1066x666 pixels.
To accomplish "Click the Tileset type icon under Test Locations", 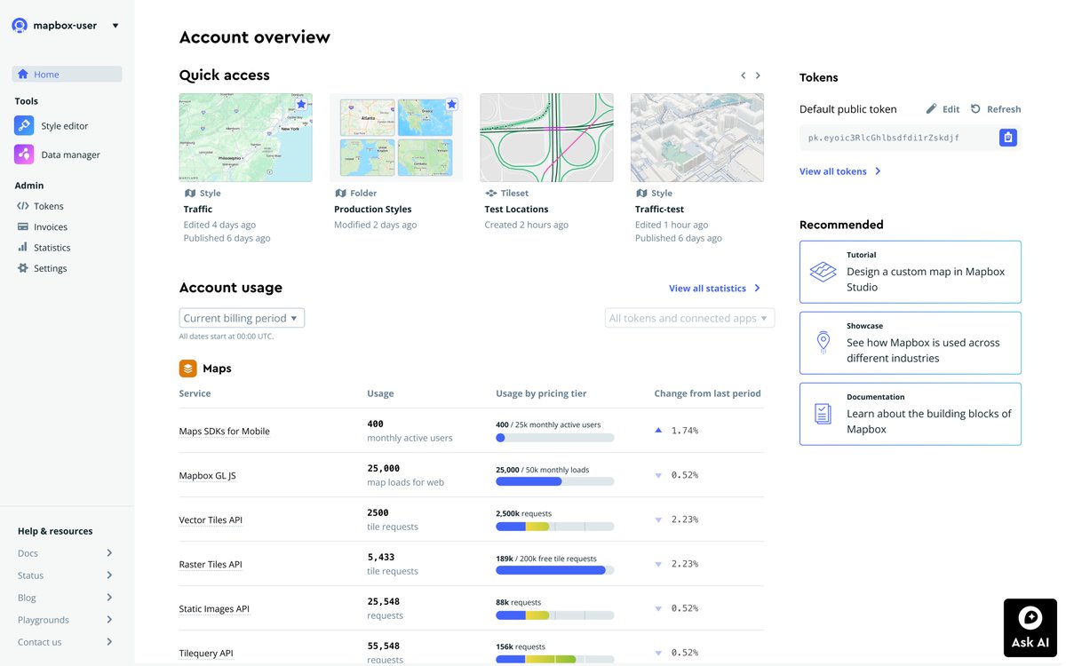I will [490, 193].
